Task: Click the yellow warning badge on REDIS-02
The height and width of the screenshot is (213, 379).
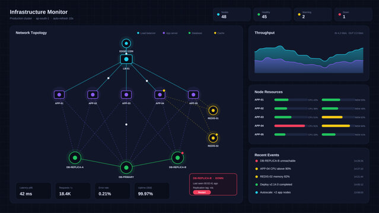Action: 216,134
